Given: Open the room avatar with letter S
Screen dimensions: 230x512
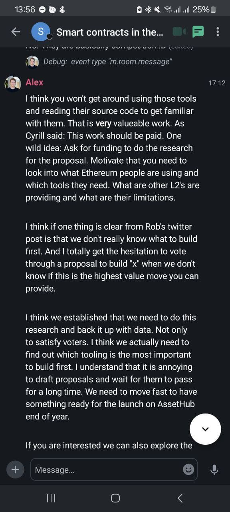Looking at the screenshot, I should tap(41, 32).
